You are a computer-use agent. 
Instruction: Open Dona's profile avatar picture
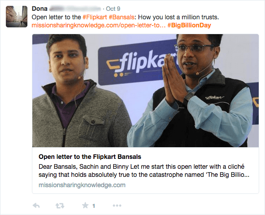tap(17, 17)
